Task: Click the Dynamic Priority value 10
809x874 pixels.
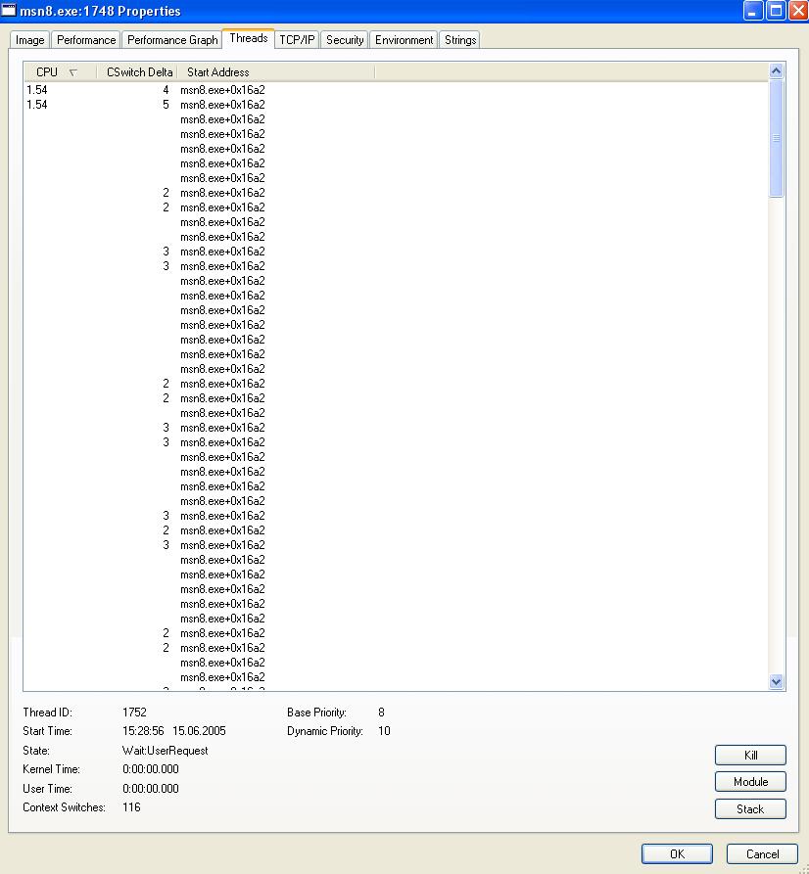Action: [x=384, y=731]
